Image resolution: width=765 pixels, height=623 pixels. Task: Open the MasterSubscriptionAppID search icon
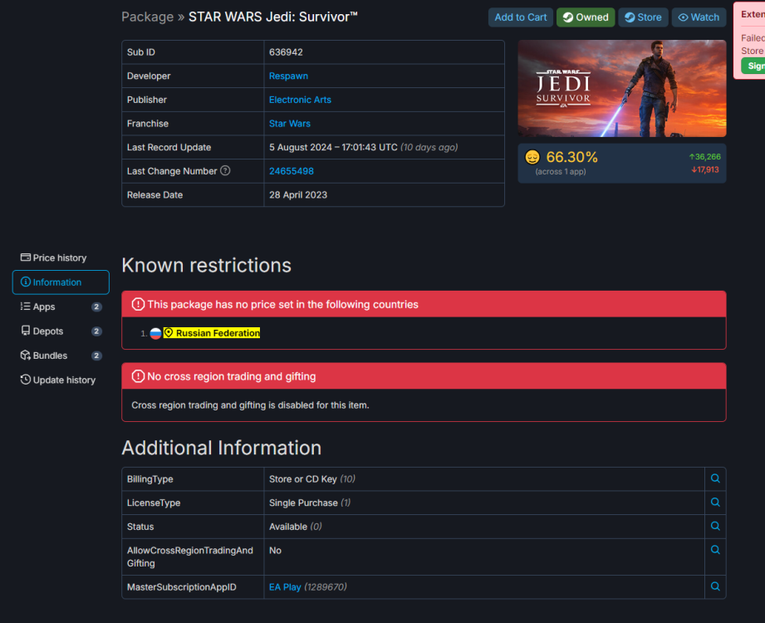[x=715, y=586]
